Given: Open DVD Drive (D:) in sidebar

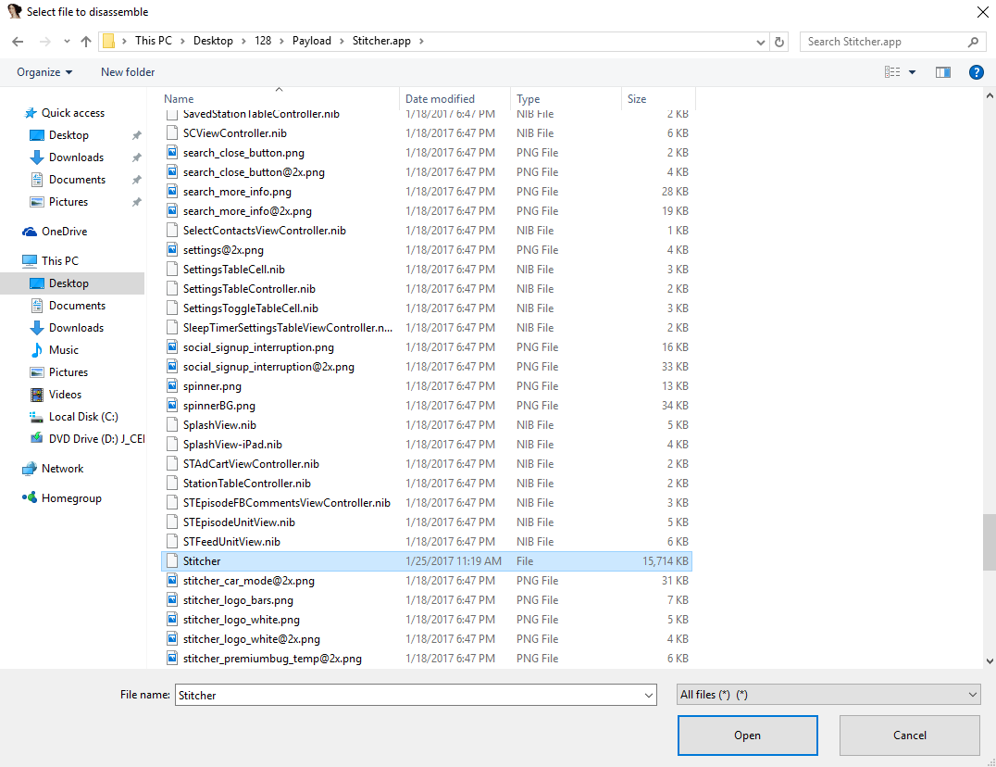Looking at the screenshot, I should [88, 439].
